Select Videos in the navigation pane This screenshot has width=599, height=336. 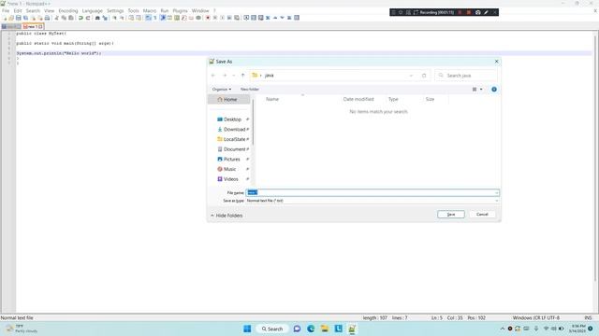tap(232, 178)
